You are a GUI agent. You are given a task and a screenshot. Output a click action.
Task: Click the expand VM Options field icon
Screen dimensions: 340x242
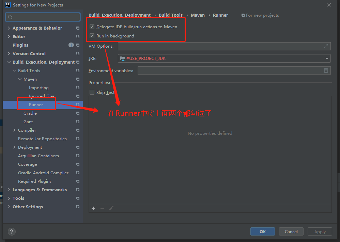coord(326,46)
